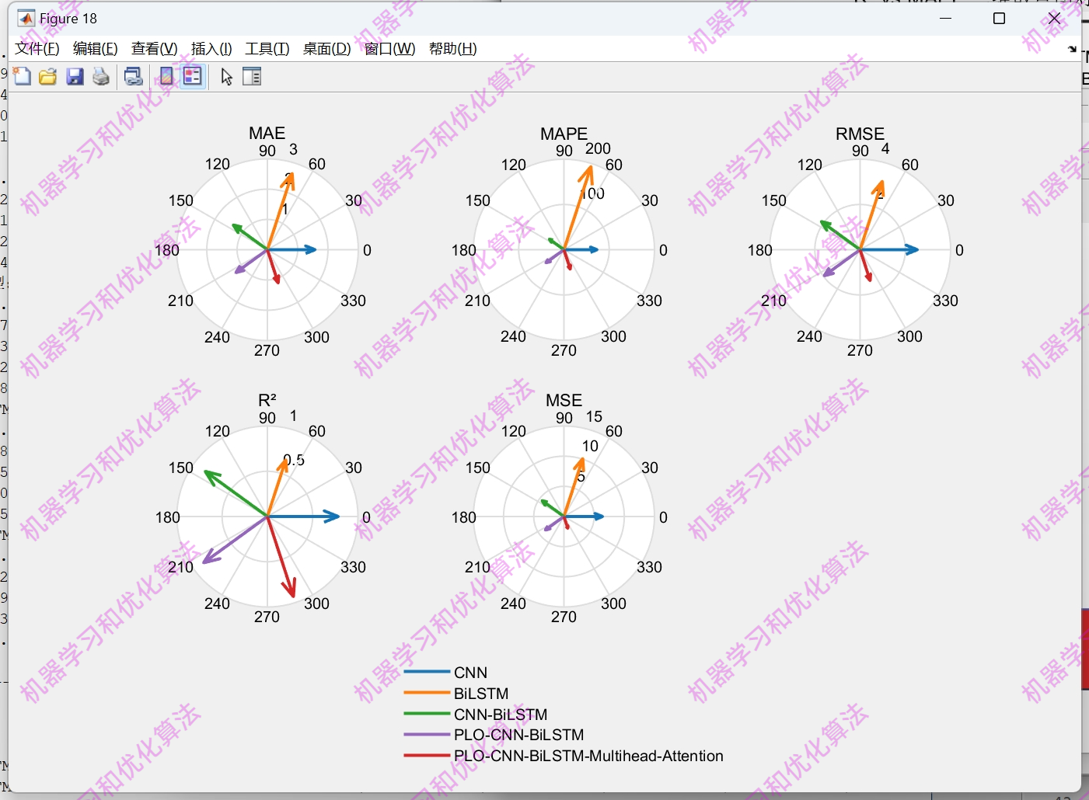Select the orange arrow in the MSE polar chart
1089x800 pixels.
[x=574, y=486]
